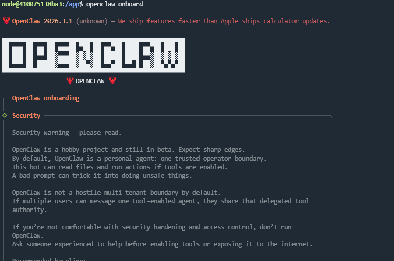Viewport: 394px width, 261px height.
Task: Click the OpenClaw onboarding heading
Action: pyautogui.click(x=46, y=98)
